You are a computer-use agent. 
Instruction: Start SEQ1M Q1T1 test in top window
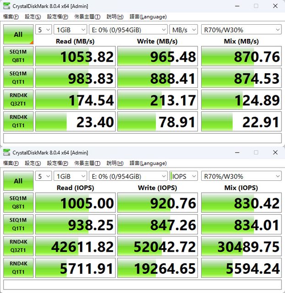(18, 78)
